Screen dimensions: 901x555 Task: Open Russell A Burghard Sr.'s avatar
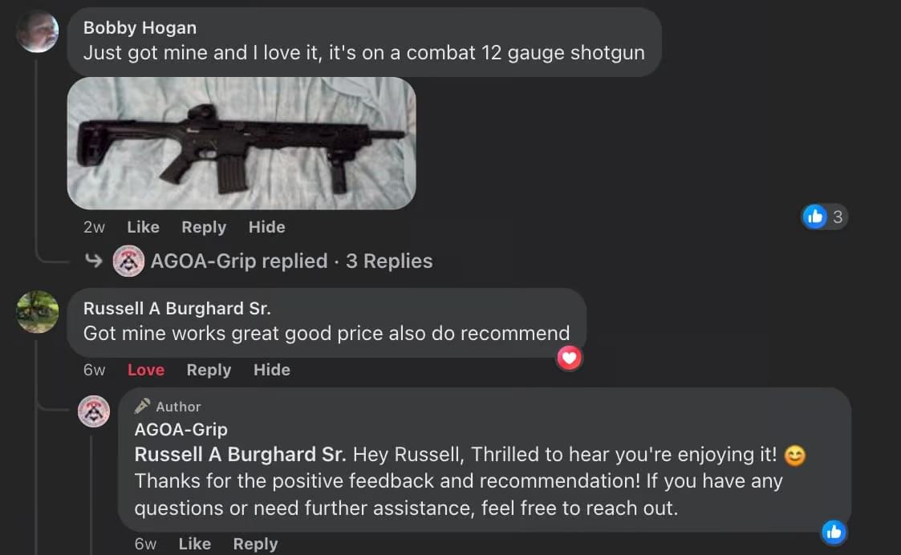coord(38,312)
